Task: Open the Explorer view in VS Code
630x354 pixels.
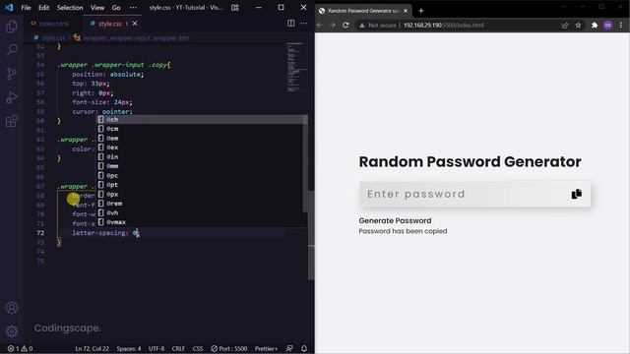Action: coord(12,27)
